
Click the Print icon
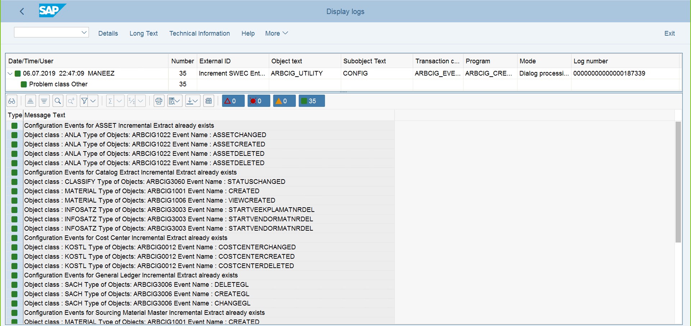[159, 101]
